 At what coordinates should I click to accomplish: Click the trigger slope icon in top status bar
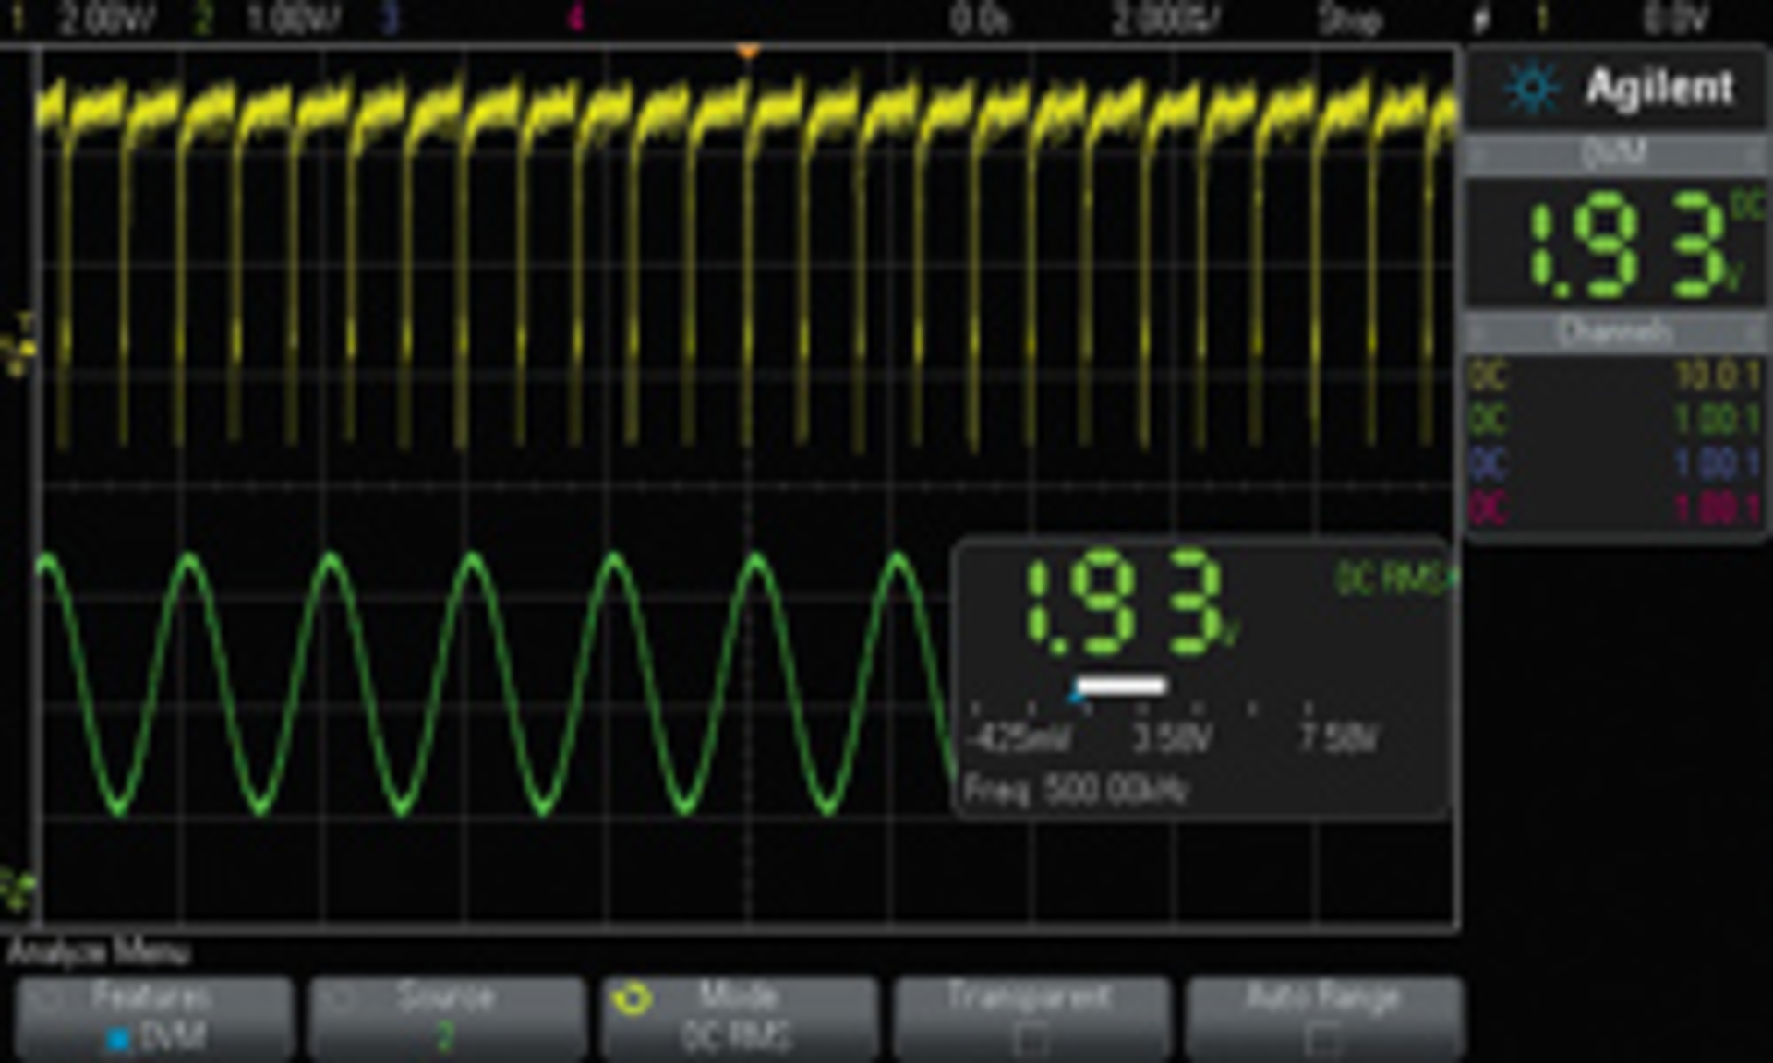1480,18
